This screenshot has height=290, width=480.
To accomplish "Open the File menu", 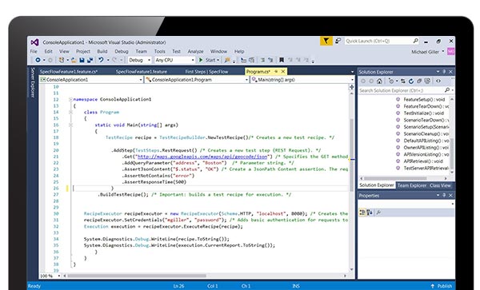I will [x=34, y=51].
